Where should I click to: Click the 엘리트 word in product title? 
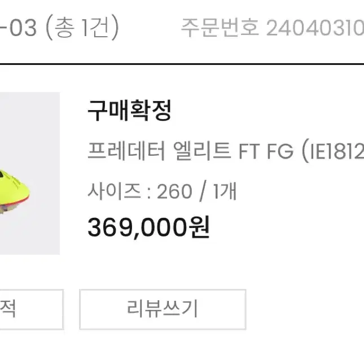pyautogui.click(x=201, y=151)
